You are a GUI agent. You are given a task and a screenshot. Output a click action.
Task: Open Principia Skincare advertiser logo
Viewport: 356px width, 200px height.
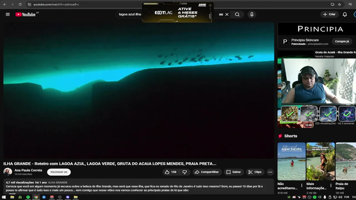285,42
